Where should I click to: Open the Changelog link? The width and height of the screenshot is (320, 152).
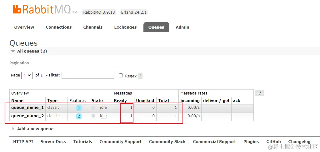click(299, 142)
